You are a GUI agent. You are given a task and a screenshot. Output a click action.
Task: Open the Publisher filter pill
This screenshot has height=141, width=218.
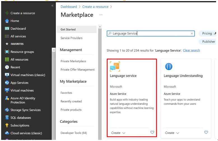pos(207,42)
